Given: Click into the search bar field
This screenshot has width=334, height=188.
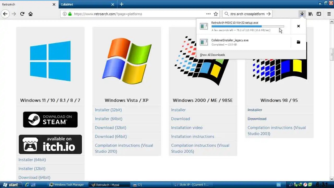Looking at the screenshot, I should click(x=248, y=14).
